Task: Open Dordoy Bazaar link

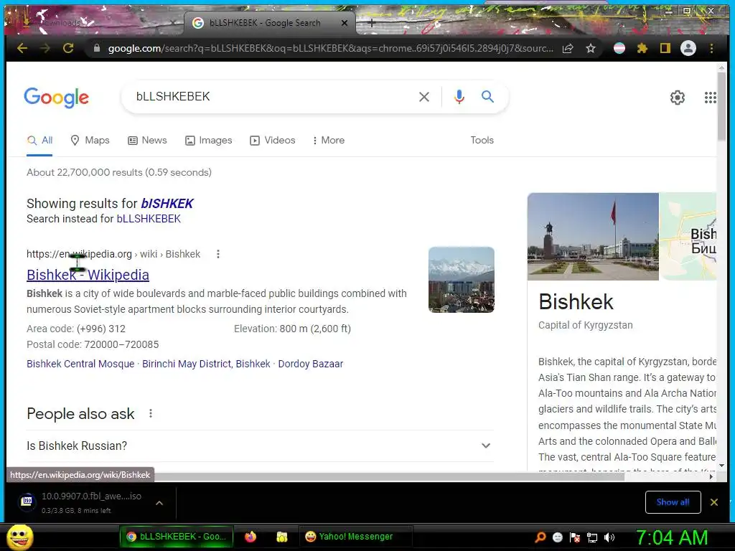Action: coord(311,364)
